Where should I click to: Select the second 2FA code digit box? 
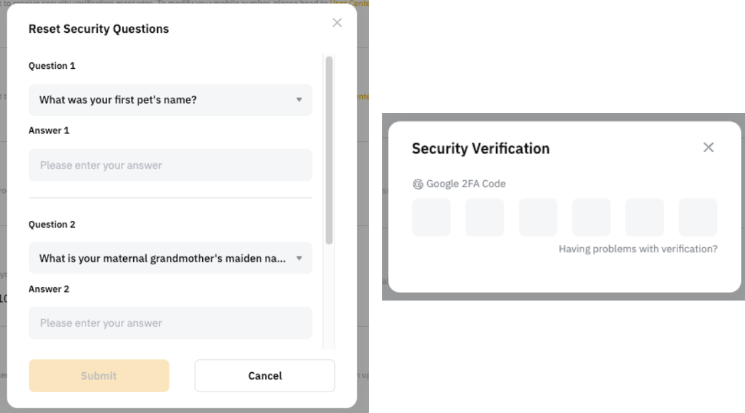[x=485, y=218]
